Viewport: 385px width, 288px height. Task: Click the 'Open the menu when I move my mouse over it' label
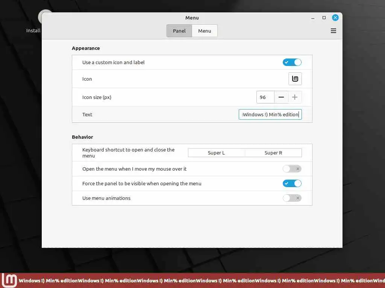(134, 169)
